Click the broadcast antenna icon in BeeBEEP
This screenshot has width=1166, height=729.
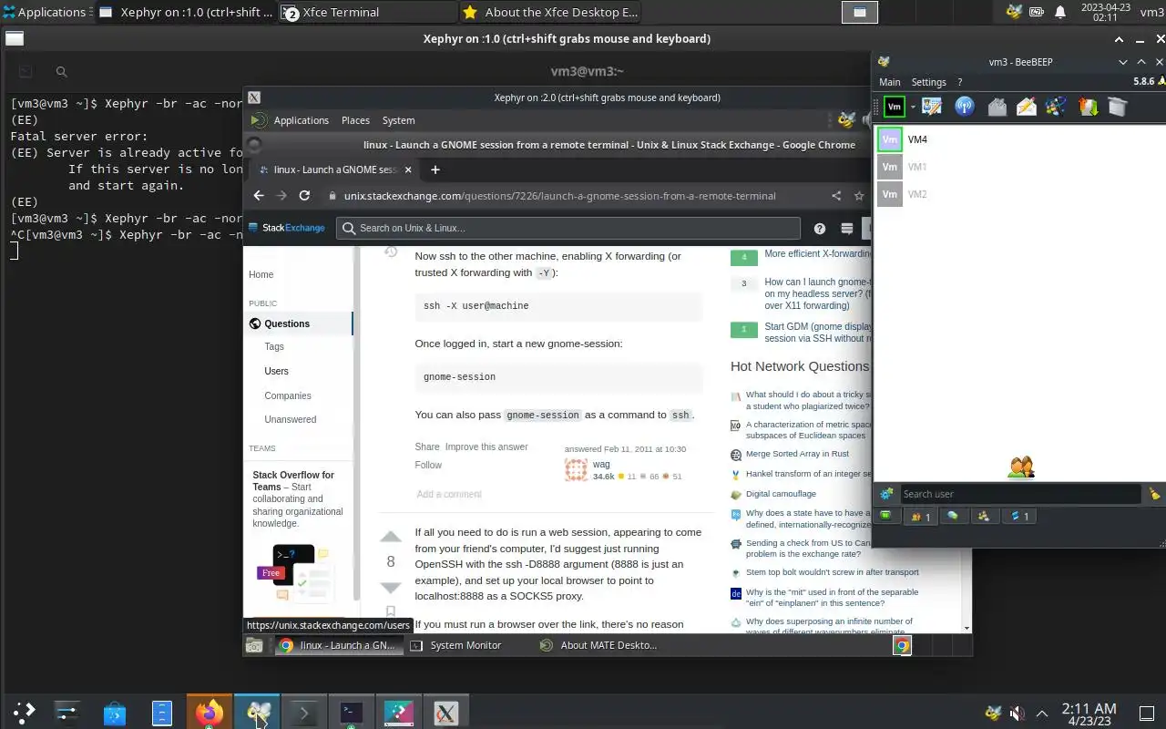[964, 107]
